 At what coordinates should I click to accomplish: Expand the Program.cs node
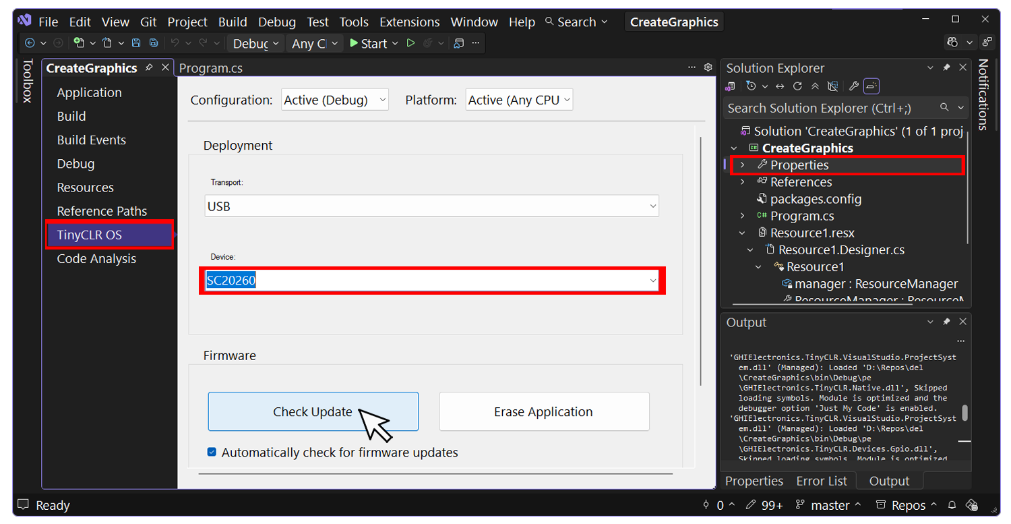point(742,216)
